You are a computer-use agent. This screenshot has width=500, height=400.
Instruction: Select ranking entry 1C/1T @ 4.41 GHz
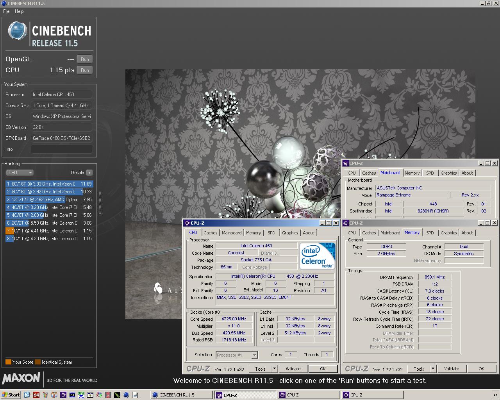tap(49, 230)
